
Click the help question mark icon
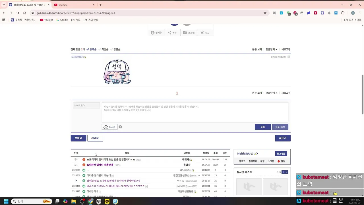pyautogui.click(x=120, y=127)
